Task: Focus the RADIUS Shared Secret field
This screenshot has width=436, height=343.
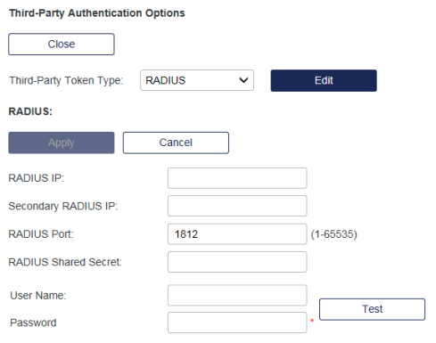Action: pos(237,262)
